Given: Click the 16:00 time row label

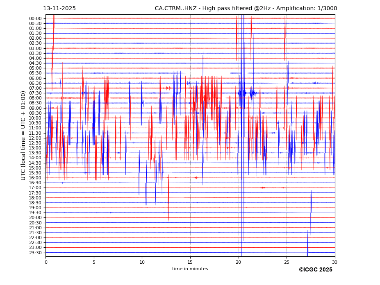Looking at the screenshot, I should [35, 178].
